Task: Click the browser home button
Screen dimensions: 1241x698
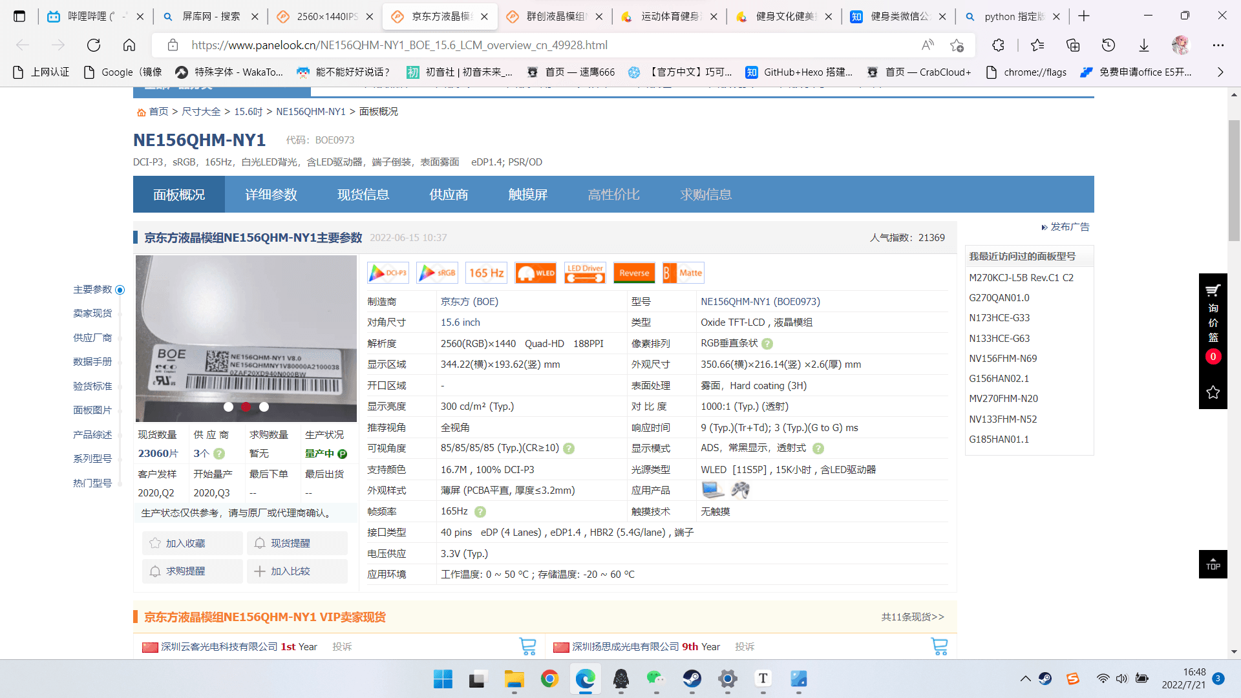Action: coord(129,45)
